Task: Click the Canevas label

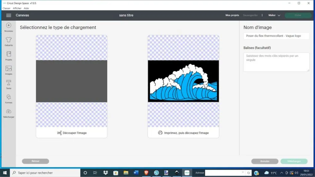Action: click(22, 15)
